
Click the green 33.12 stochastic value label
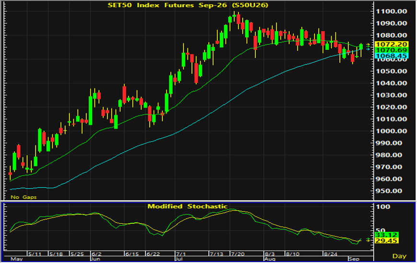point(387,235)
